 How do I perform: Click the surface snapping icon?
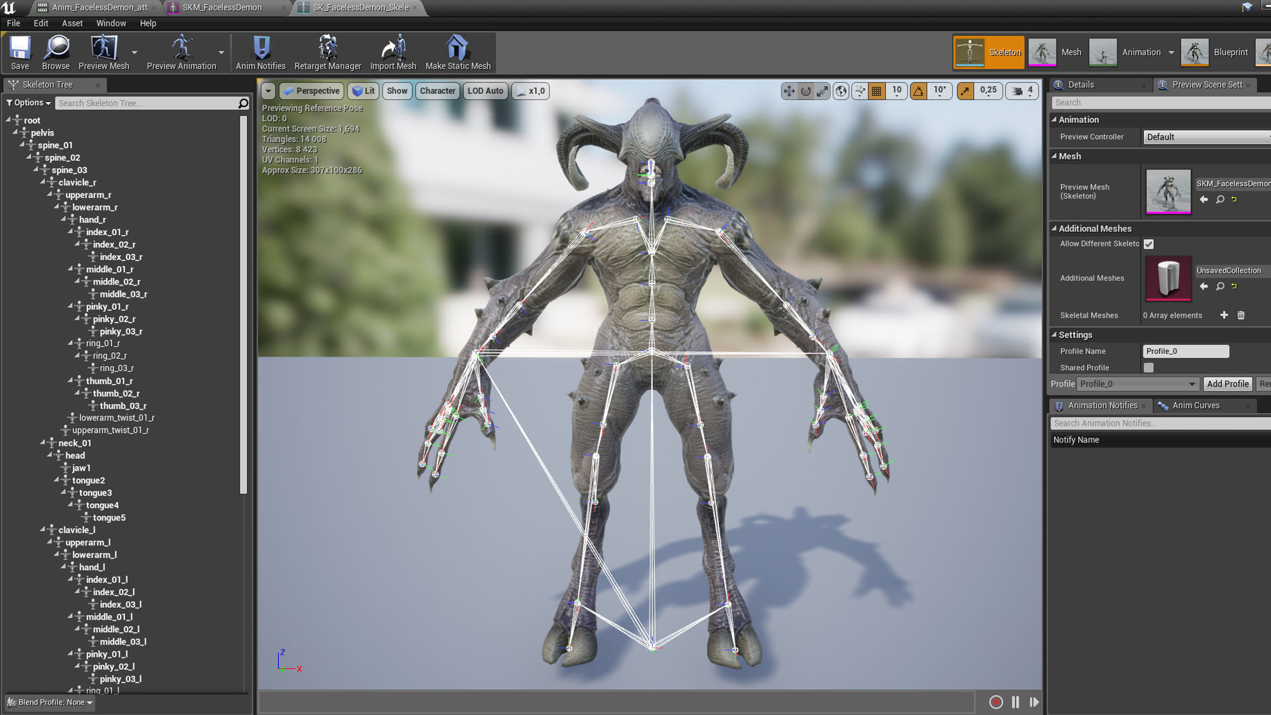[x=859, y=91]
